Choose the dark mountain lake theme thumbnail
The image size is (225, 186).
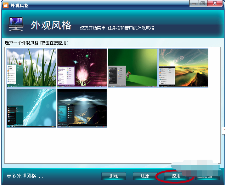pos(82,108)
